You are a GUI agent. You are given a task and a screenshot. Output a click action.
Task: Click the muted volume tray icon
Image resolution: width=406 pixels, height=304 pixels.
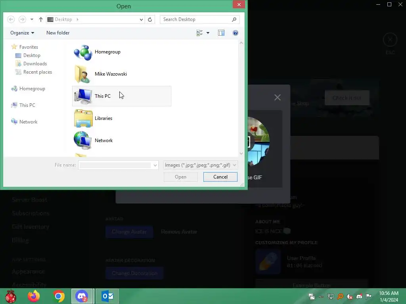tap(350, 296)
